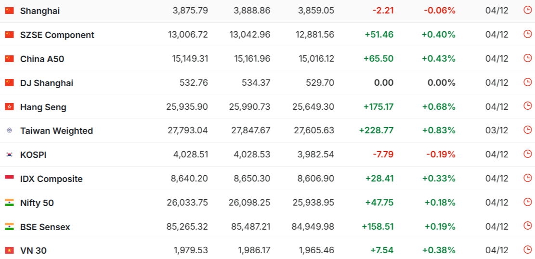Click the clock icon in Nifty 50 row
This screenshot has height=259, width=535.
(x=528, y=202)
